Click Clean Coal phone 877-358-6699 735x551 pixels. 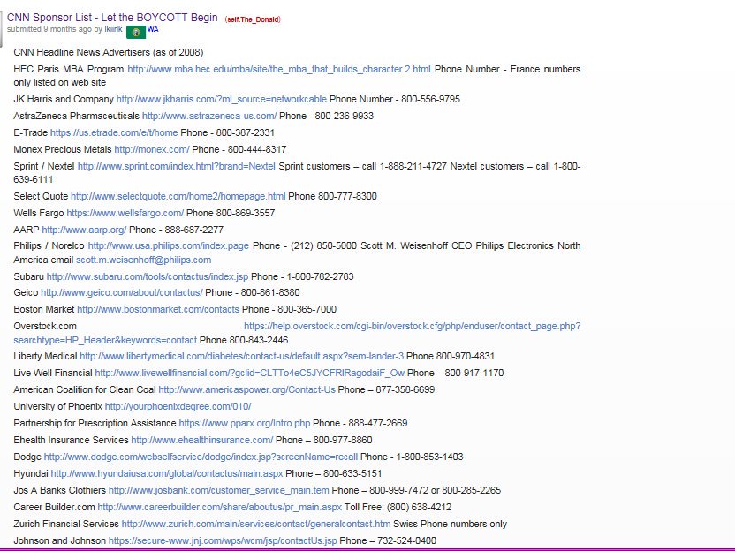tap(405, 389)
